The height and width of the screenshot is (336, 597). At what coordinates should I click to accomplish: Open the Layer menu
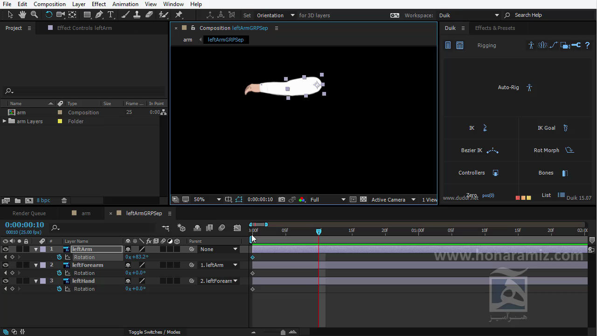(x=79, y=4)
